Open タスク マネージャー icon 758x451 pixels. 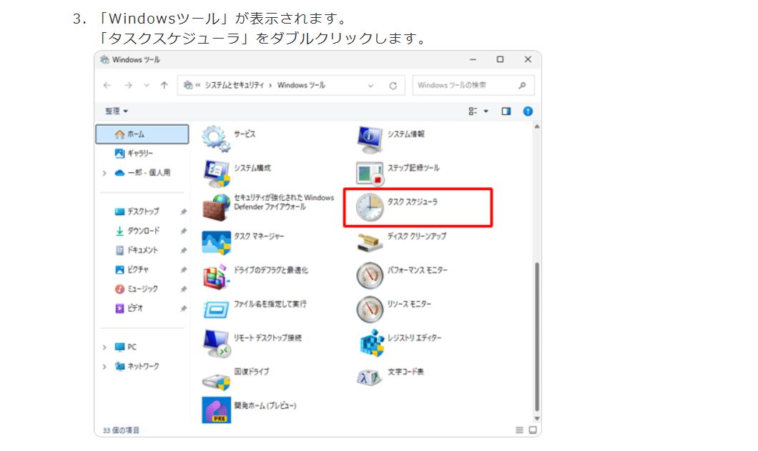point(216,242)
